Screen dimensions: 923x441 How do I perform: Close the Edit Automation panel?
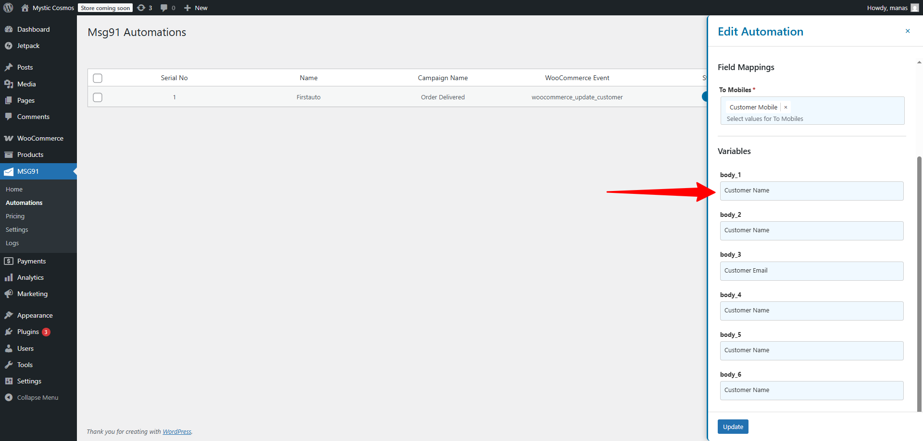(x=908, y=31)
